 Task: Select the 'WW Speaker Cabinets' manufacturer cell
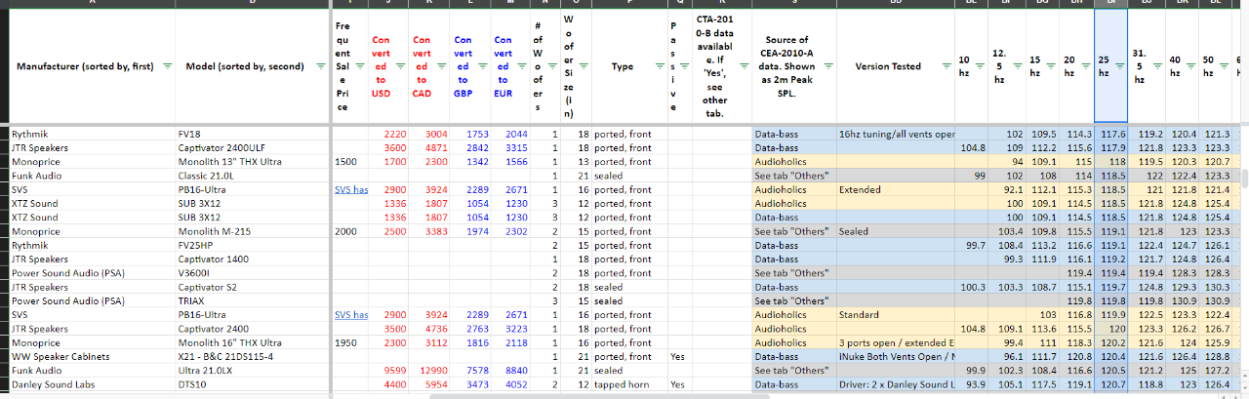(92, 357)
